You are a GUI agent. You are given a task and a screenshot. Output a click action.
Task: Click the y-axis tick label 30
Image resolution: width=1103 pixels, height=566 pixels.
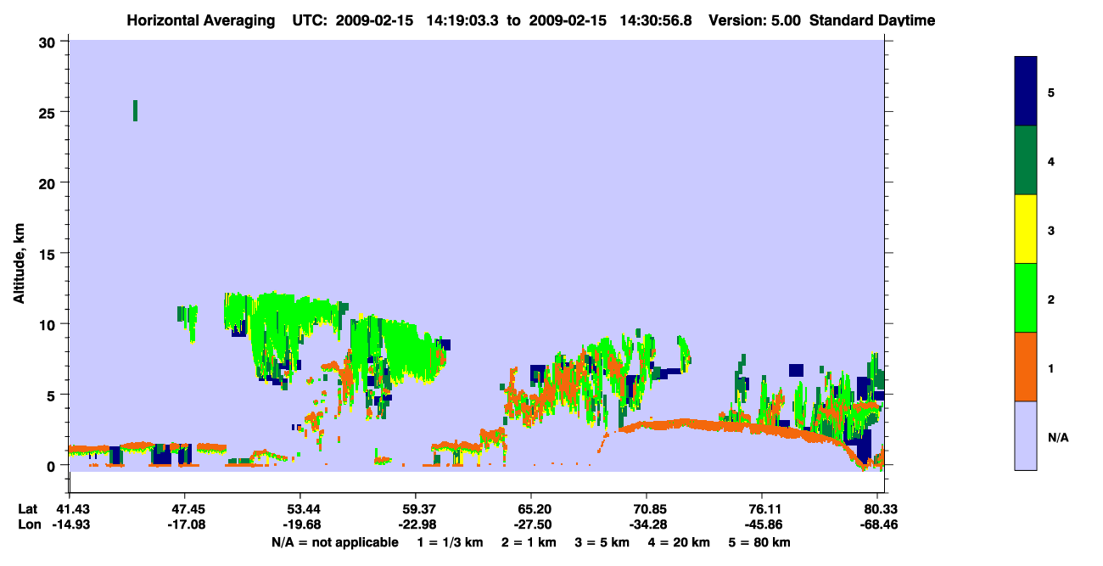(x=49, y=42)
